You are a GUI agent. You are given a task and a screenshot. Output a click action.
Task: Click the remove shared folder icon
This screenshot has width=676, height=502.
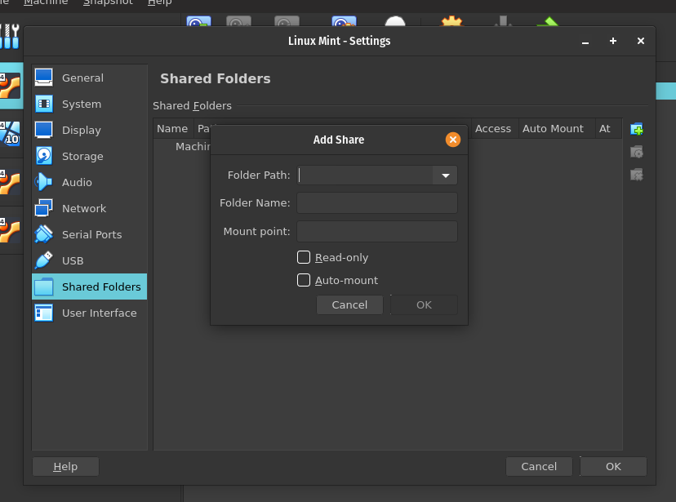click(x=637, y=175)
